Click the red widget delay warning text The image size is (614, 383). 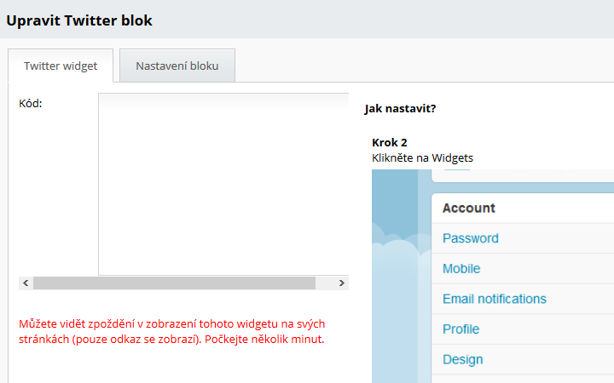pyautogui.click(x=172, y=331)
